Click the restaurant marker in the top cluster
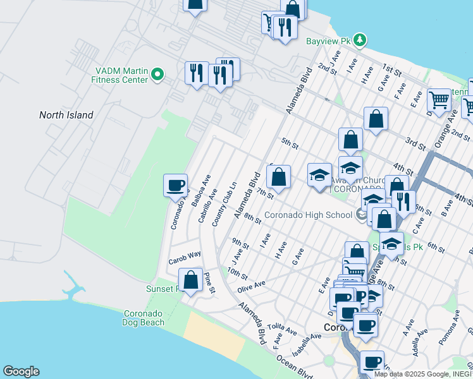Viewport: 473px width, 379px height. coord(285,28)
